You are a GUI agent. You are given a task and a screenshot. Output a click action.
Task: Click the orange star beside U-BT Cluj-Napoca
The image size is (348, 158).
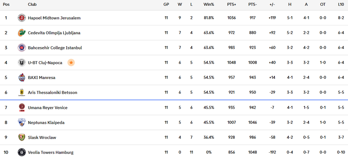71,62
